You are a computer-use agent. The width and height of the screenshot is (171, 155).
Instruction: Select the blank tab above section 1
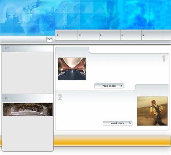point(72,50)
